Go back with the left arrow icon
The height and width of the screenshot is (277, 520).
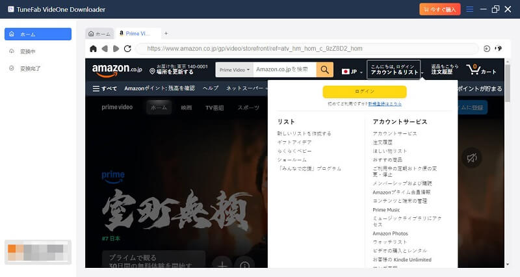point(105,49)
